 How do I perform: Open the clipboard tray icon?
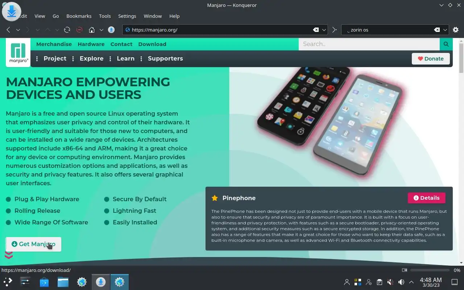(x=379, y=282)
